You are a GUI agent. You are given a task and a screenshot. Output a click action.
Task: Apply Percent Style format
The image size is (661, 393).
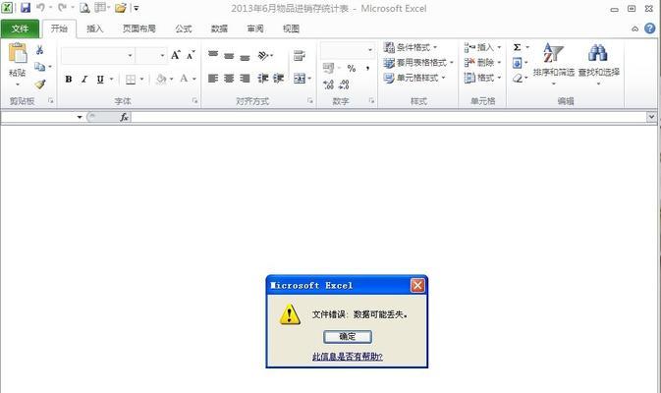point(352,69)
